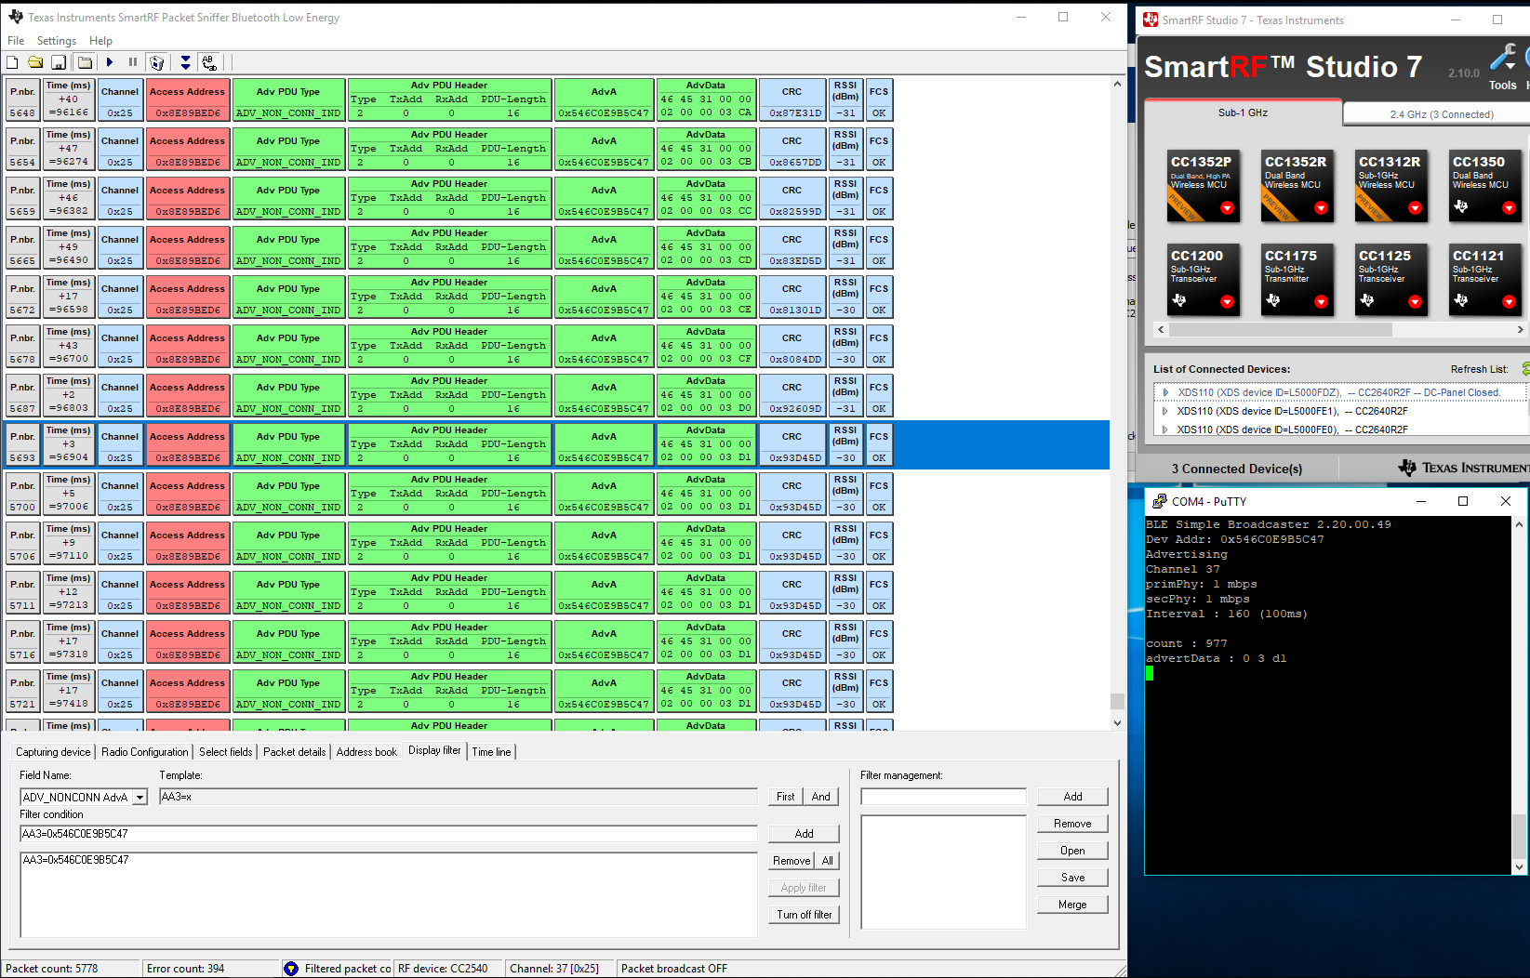Screen dimensions: 1530x978
Task: Clear packets with the trash bin icon
Action: 157,62
